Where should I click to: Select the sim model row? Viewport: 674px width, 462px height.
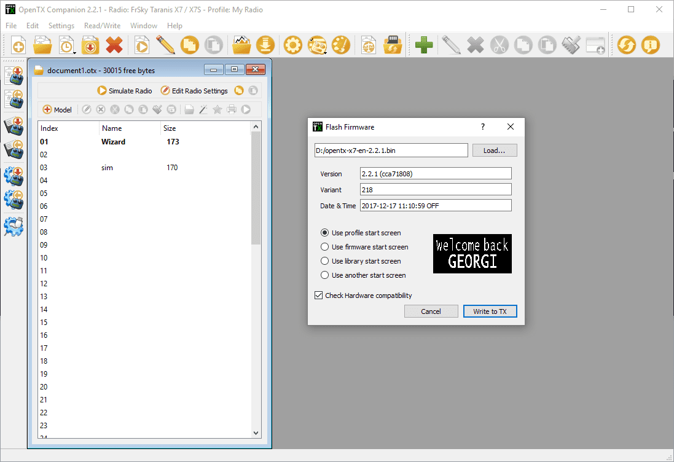(x=144, y=168)
